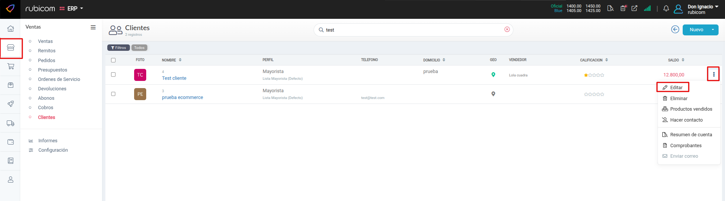This screenshot has width=725, height=201.
Task: Open the Filtros button
Action: click(119, 48)
